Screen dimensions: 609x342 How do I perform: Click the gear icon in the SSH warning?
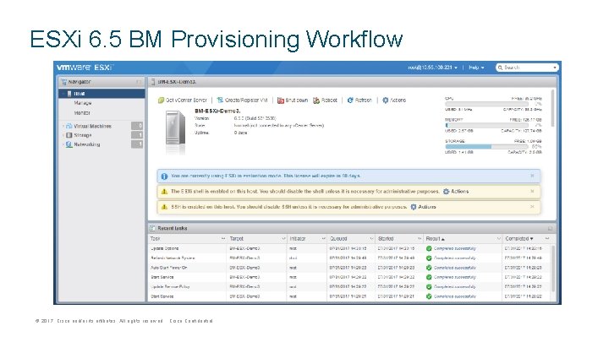point(414,207)
